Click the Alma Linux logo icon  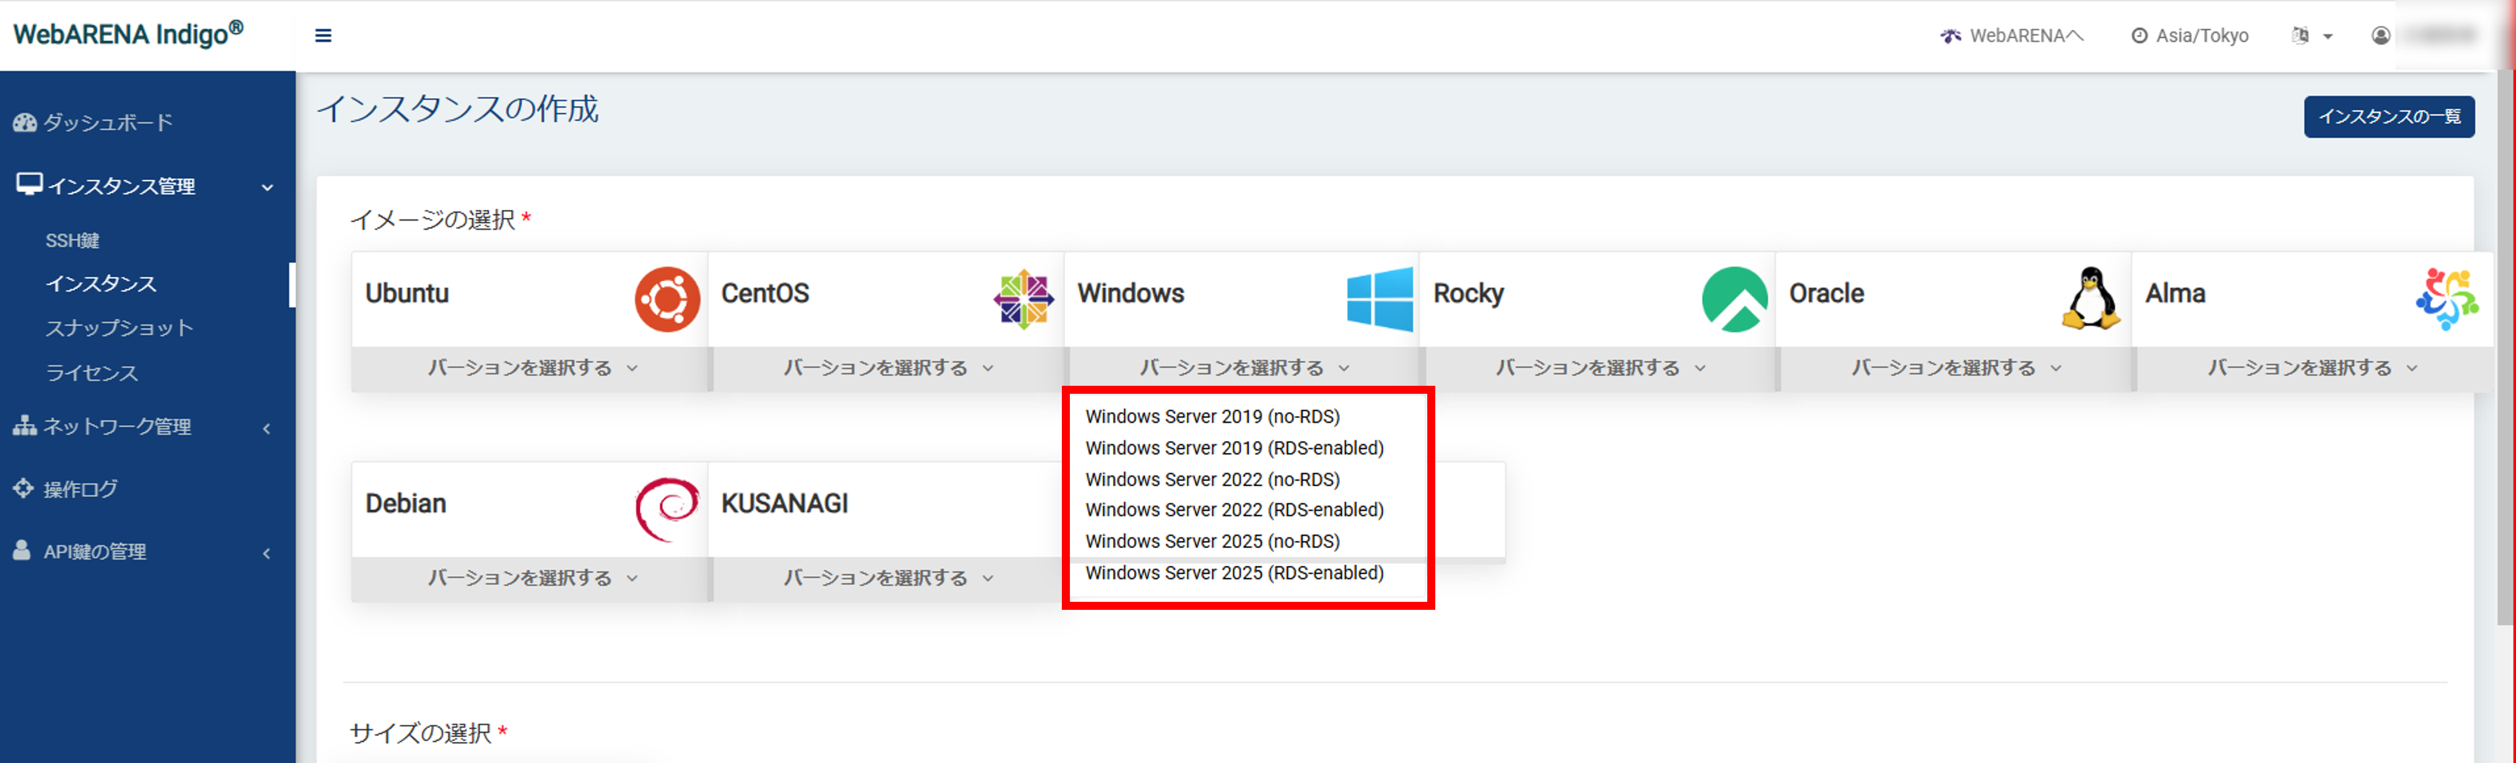point(2447,298)
